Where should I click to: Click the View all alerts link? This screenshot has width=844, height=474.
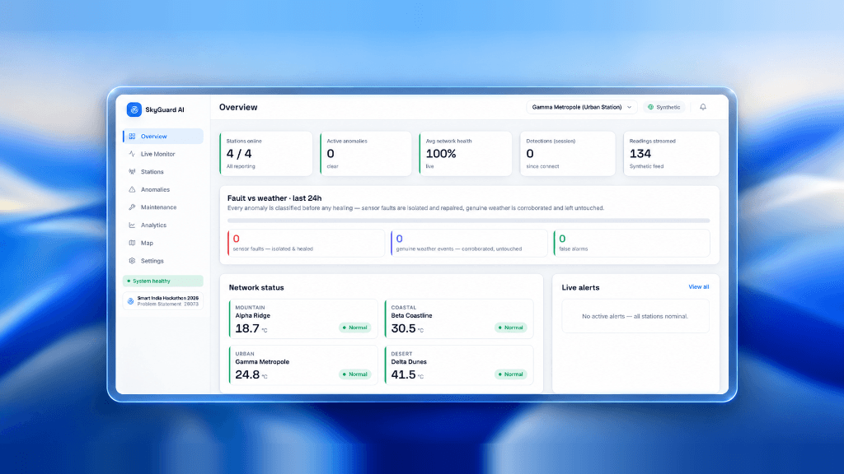coord(699,286)
